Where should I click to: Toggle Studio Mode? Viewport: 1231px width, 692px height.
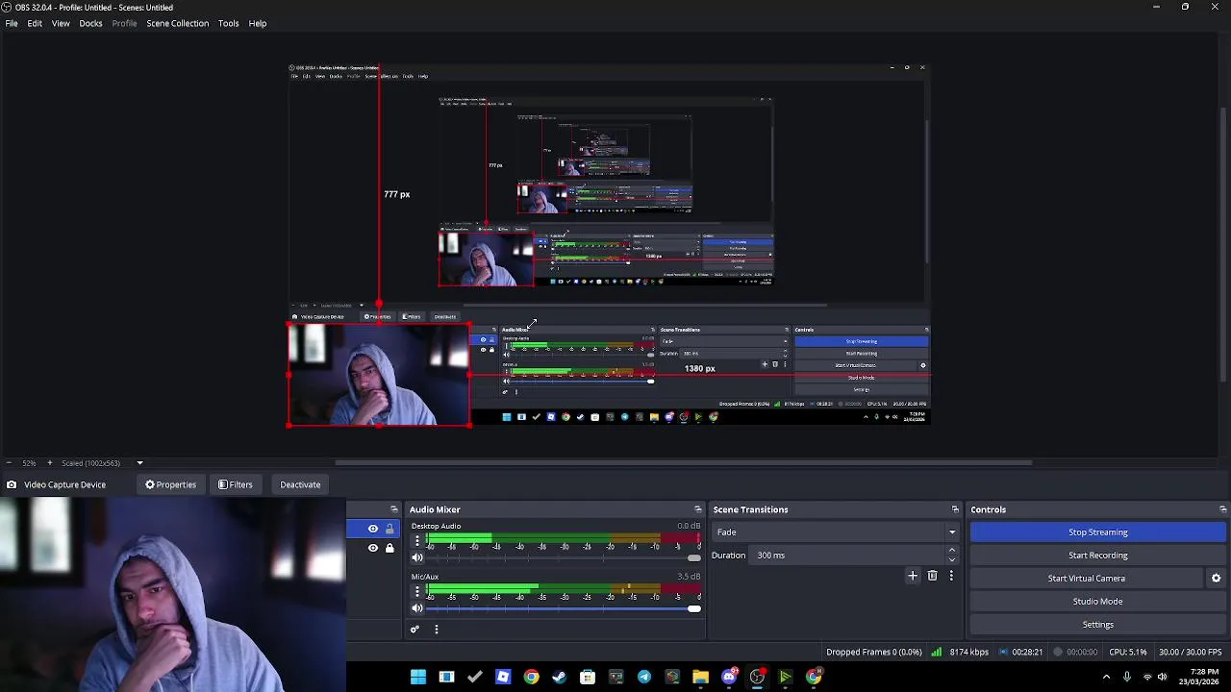click(x=1097, y=602)
